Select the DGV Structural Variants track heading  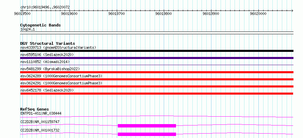tap(48, 43)
